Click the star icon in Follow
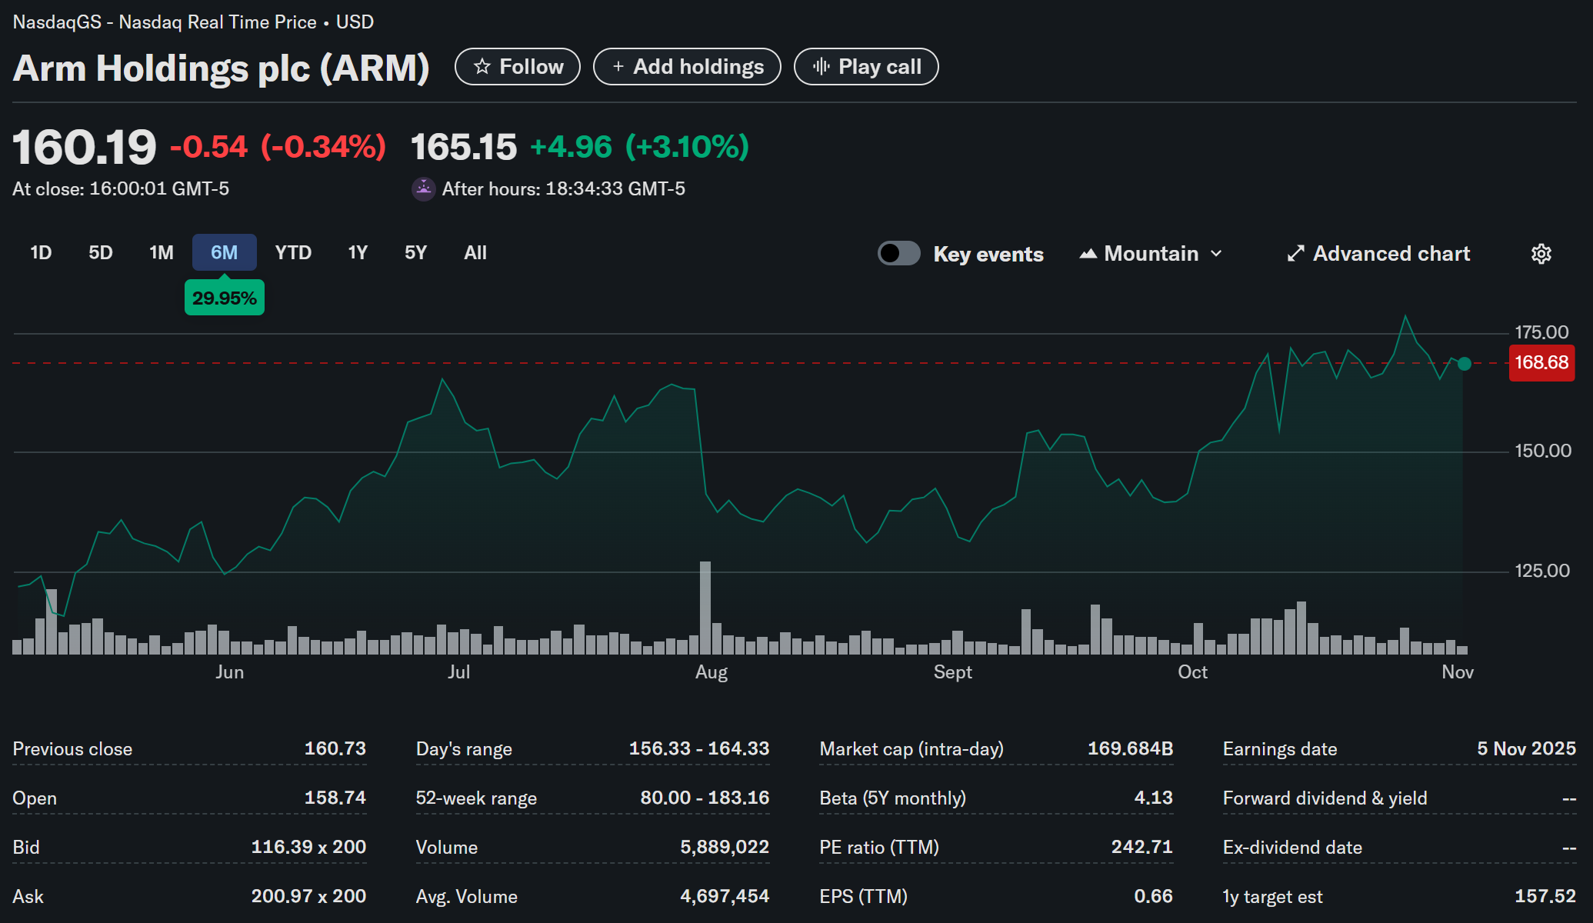The height and width of the screenshot is (923, 1593). point(482,67)
